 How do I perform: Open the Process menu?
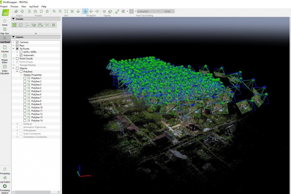(x=14, y=6)
